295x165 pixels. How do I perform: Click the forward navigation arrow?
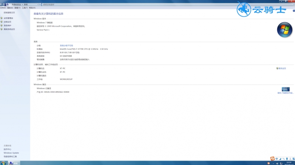pyautogui.click(x=4, y=4)
